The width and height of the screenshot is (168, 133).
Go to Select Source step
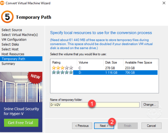pyautogui.click(x=12, y=30)
